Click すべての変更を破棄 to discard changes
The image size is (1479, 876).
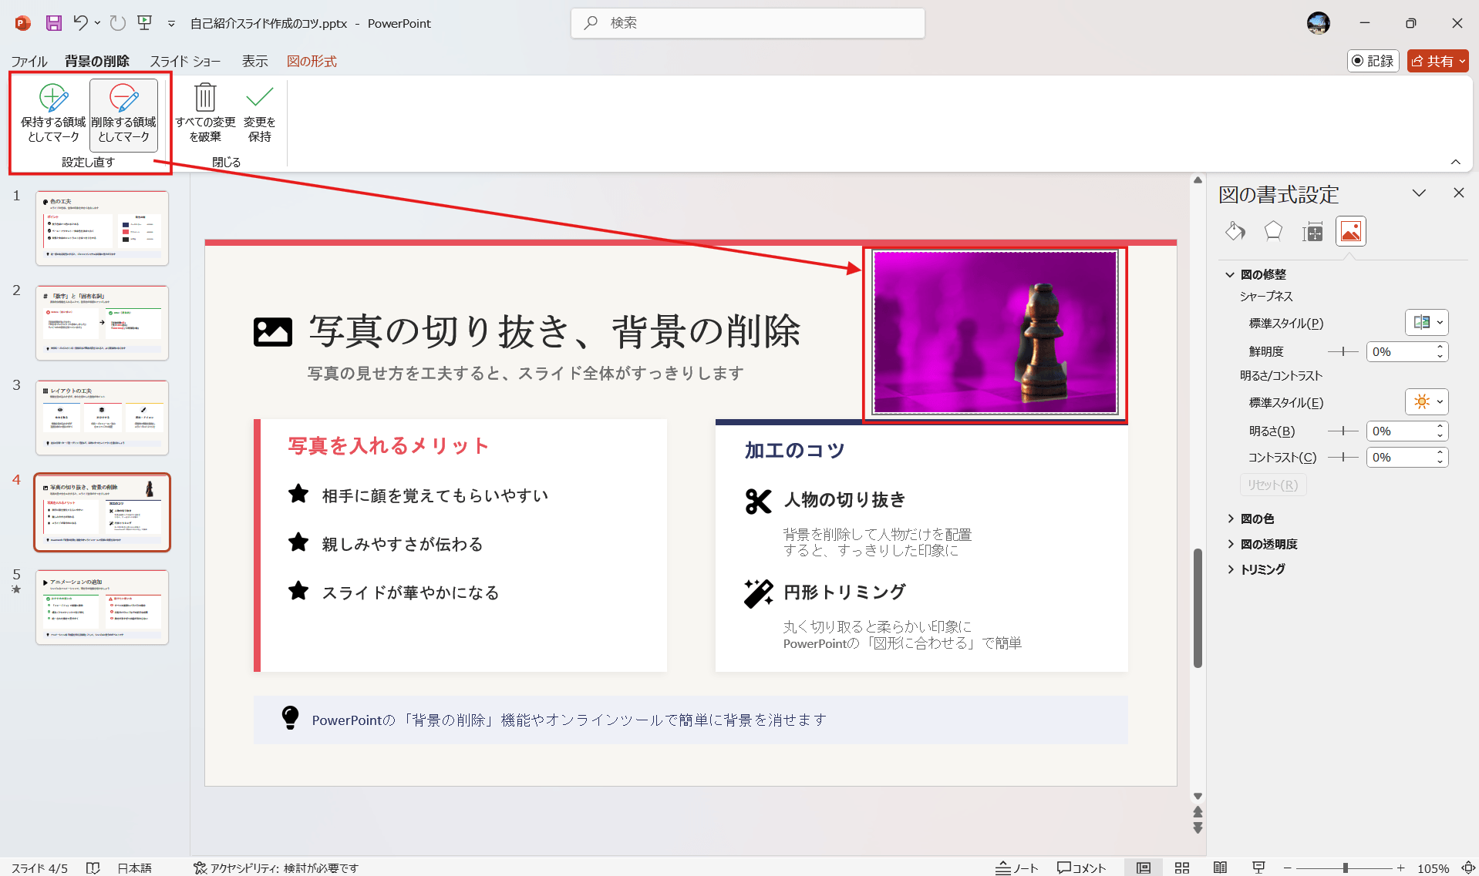[204, 112]
